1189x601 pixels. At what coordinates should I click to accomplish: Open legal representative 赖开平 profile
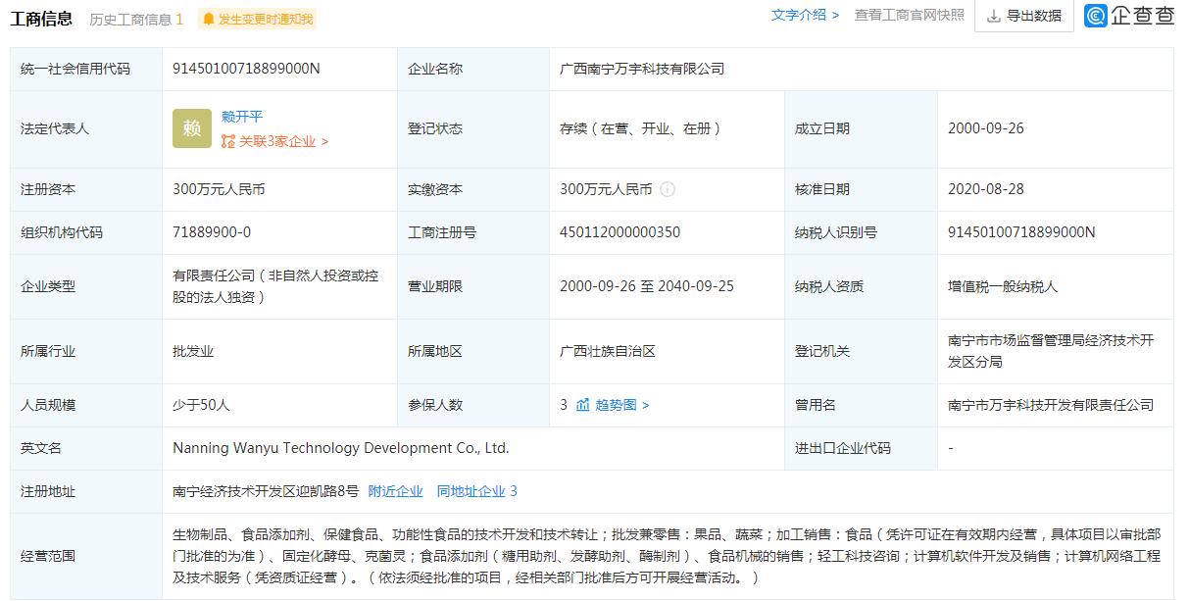[x=242, y=117]
